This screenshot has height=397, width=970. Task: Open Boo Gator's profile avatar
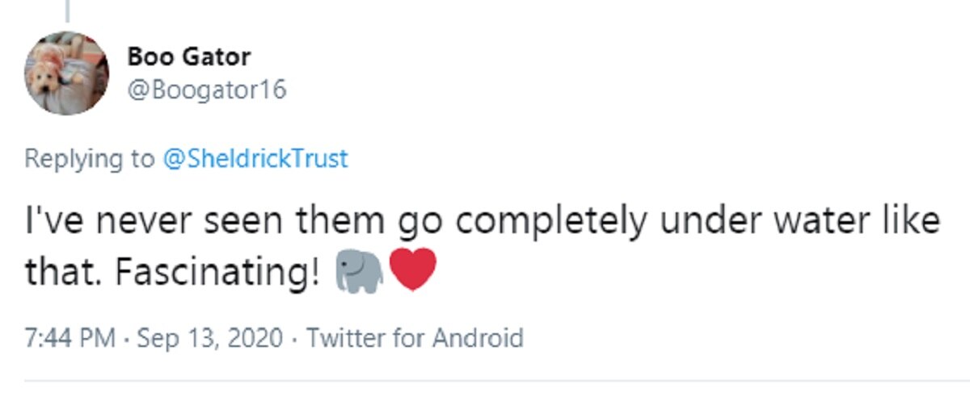pyautogui.click(x=66, y=73)
